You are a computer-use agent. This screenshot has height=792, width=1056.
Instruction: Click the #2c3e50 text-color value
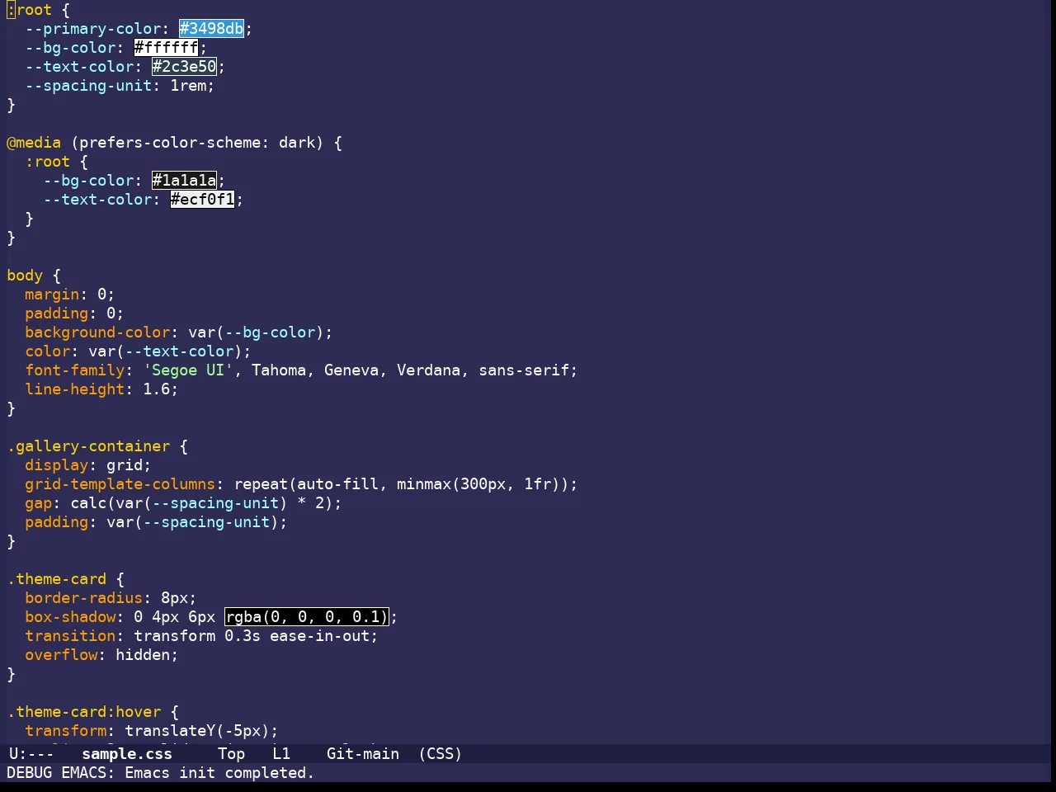tap(184, 67)
